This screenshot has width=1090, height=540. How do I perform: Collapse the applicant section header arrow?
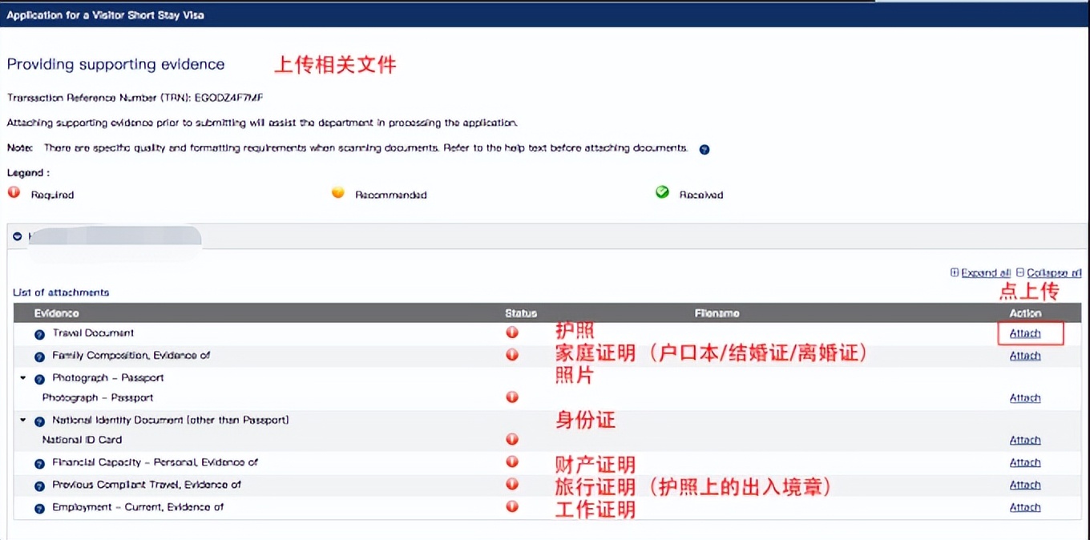pyautogui.click(x=17, y=237)
